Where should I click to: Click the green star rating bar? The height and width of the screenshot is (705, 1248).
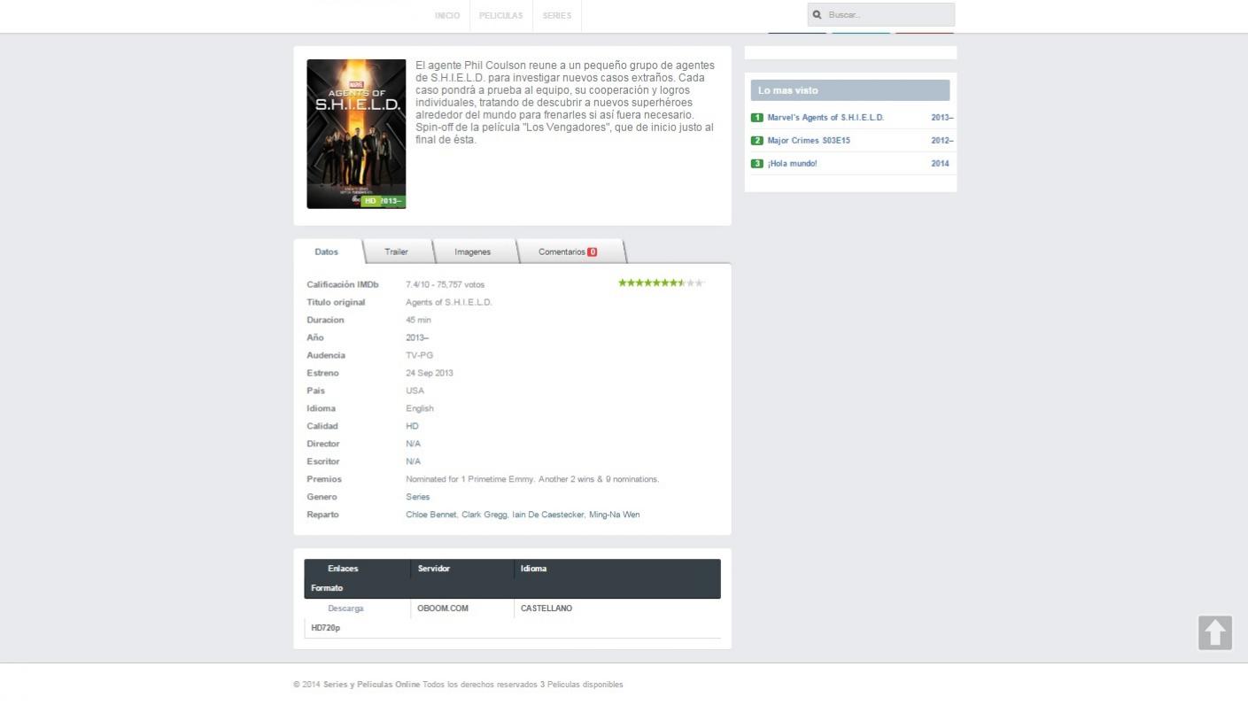(x=661, y=283)
